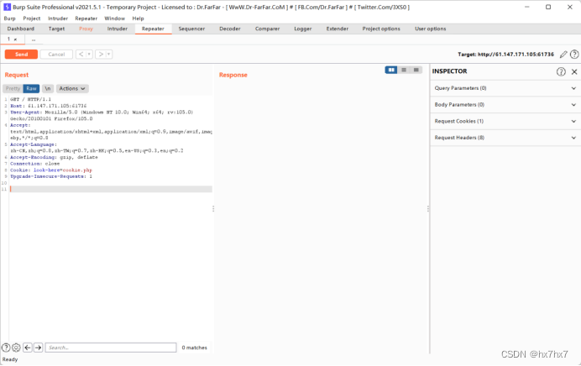This screenshot has width=581, height=366.
Task: Click the edit target pencil icon
Action: [563, 55]
